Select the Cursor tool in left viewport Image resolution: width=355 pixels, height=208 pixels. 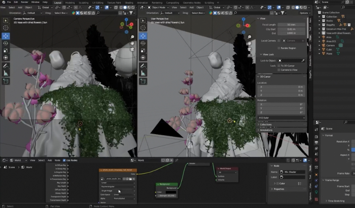(6, 28)
